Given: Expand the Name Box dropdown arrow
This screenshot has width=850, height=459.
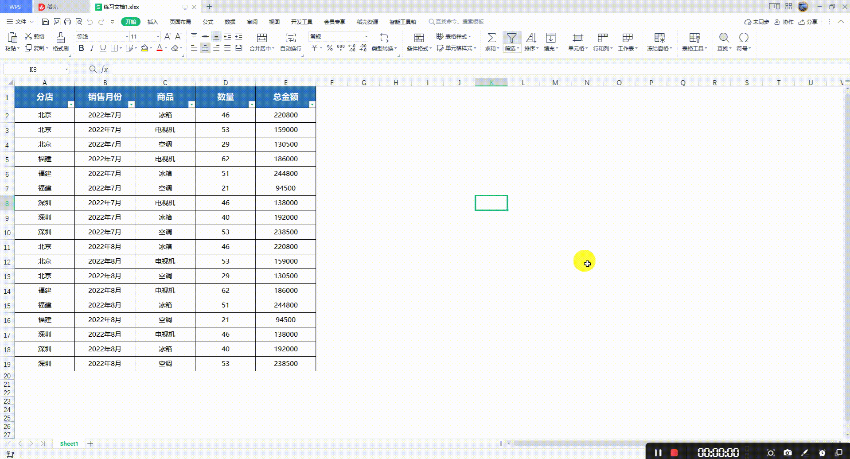Looking at the screenshot, I should click(66, 69).
